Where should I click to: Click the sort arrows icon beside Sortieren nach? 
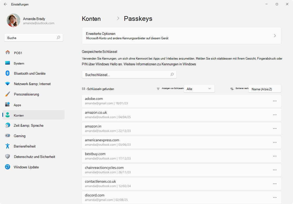point(232,89)
